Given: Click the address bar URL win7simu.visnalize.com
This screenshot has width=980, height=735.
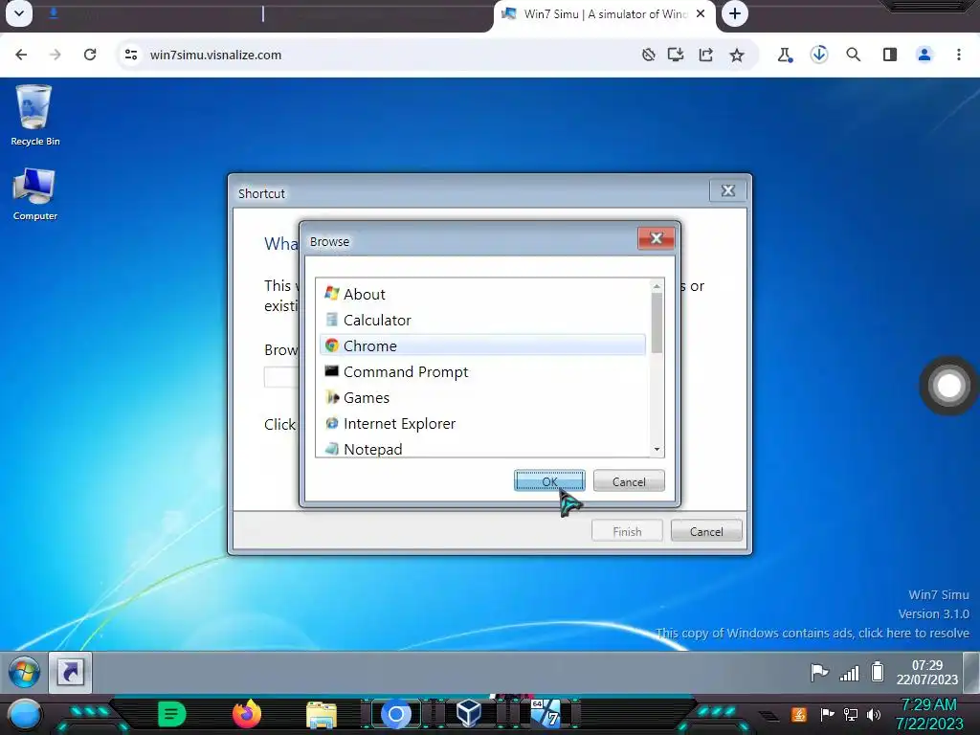Looking at the screenshot, I should [215, 55].
